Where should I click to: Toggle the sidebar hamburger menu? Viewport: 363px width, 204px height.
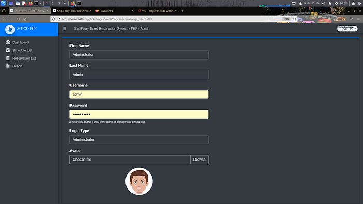tap(65, 28)
